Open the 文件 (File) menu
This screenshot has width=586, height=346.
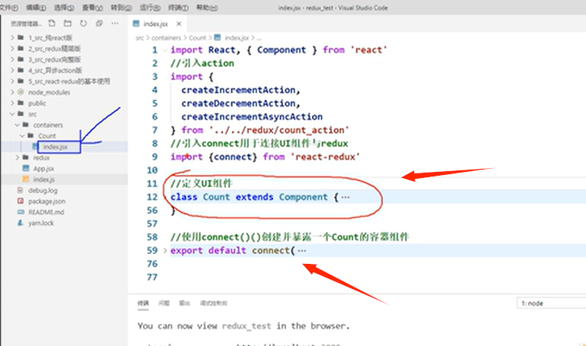point(8,8)
